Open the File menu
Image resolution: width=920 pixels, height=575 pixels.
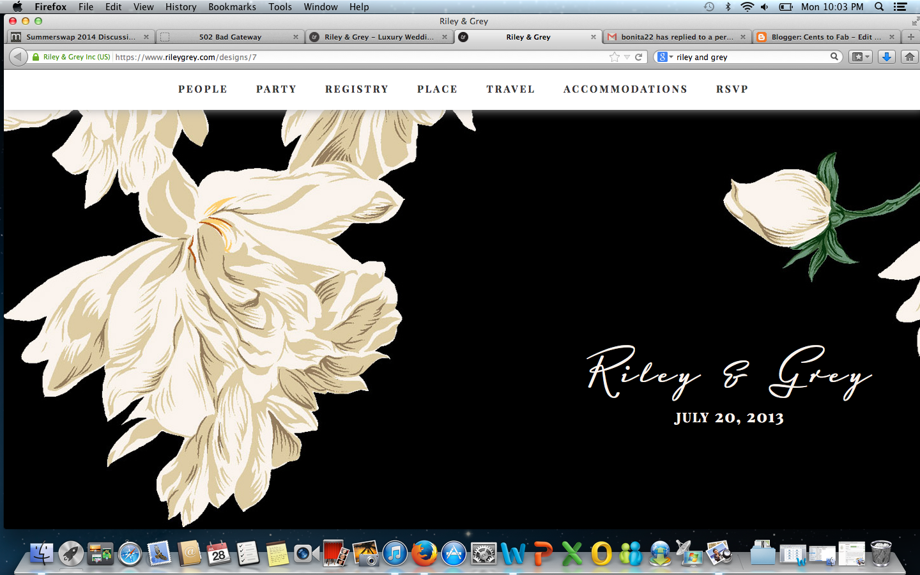tap(86, 7)
